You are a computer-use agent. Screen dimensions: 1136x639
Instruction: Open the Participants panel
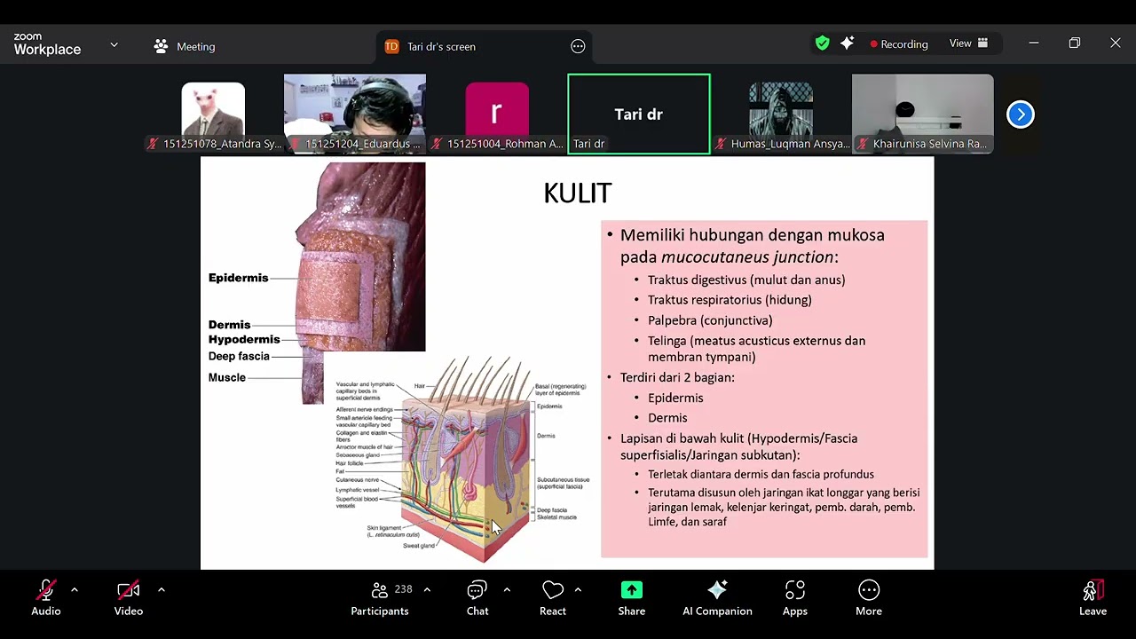380,598
